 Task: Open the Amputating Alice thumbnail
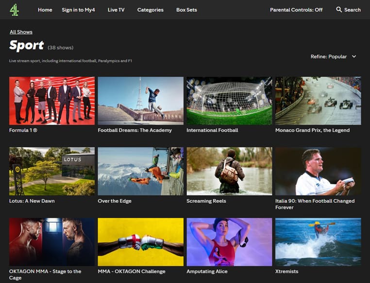pyautogui.click(x=229, y=242)
